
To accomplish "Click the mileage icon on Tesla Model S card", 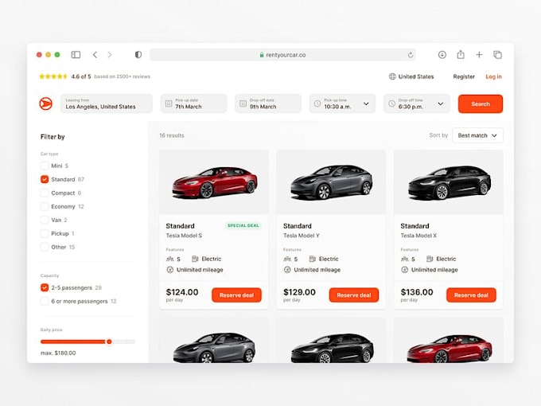I will click(169, 270).
